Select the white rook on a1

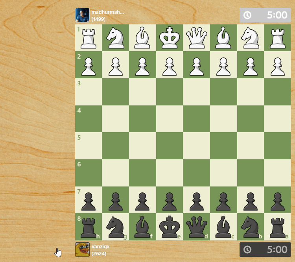coord(278,38)
